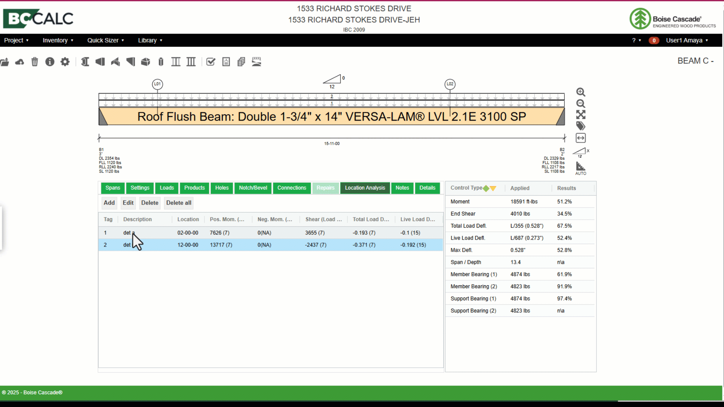
Task: Click the trash delete icon
Action: pos(35,62)
